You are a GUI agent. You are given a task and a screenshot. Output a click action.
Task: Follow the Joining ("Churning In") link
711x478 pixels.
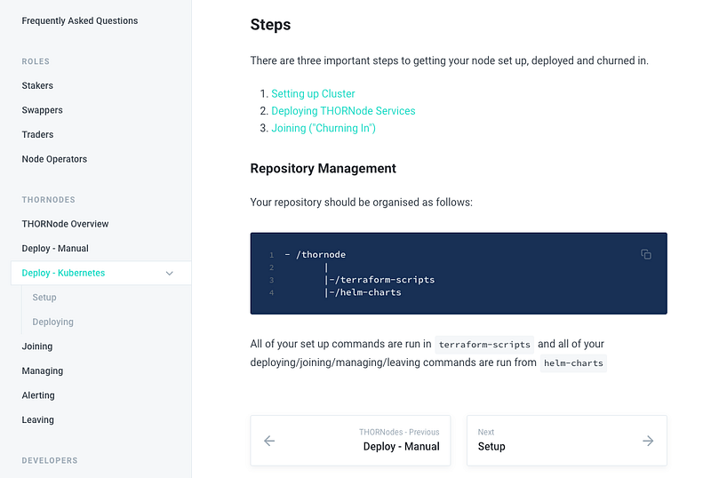click(x=324, y=128)
